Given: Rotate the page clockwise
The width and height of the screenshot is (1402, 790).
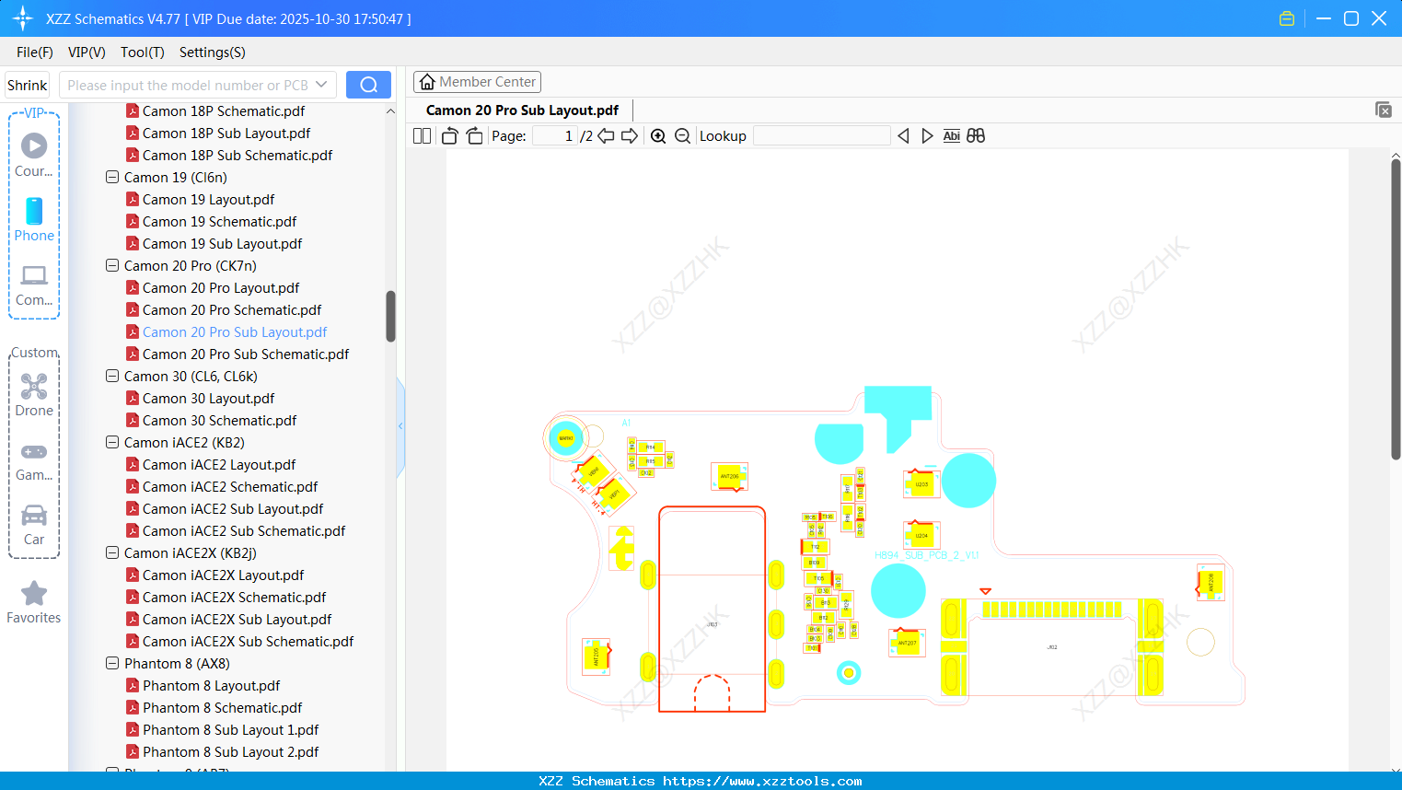Looking at the screenshot, I should click(474, 136).
